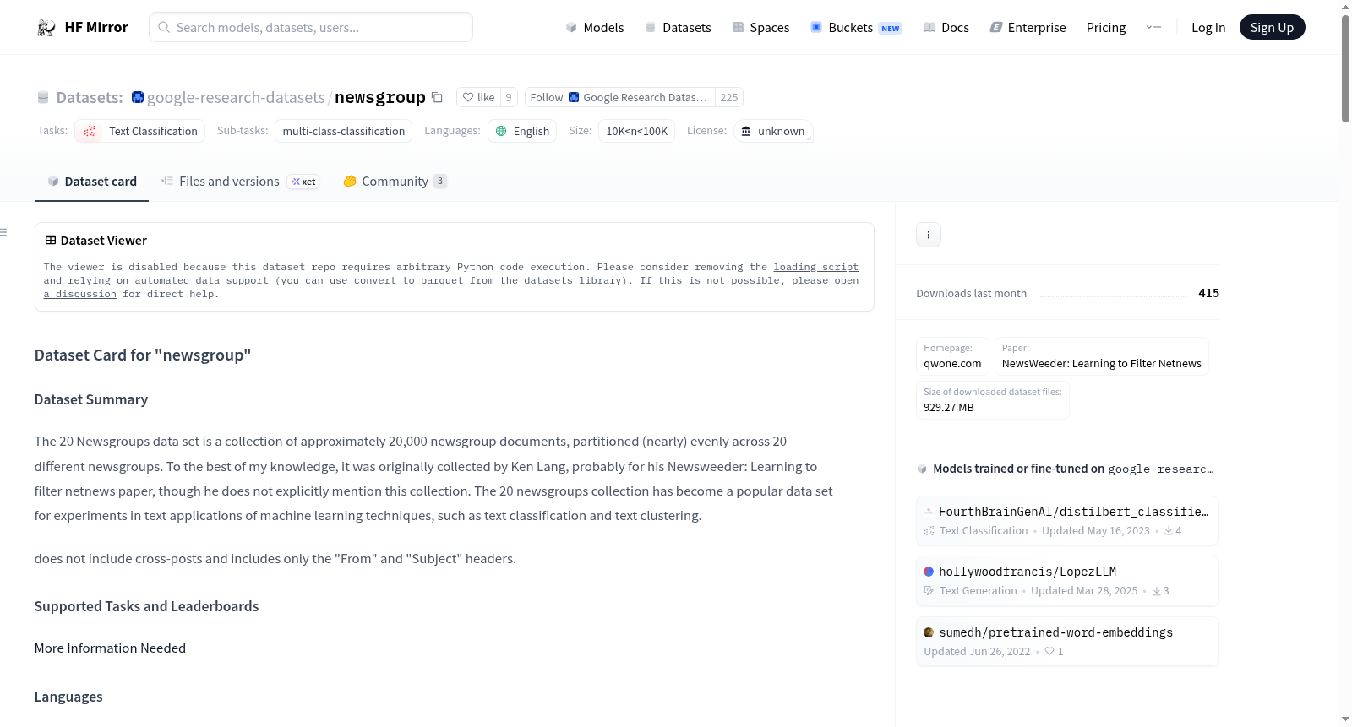Viewport: 1352px width, 727px height.
Task: Open Buckets in the top navigation
Action: tap(856, 28)
